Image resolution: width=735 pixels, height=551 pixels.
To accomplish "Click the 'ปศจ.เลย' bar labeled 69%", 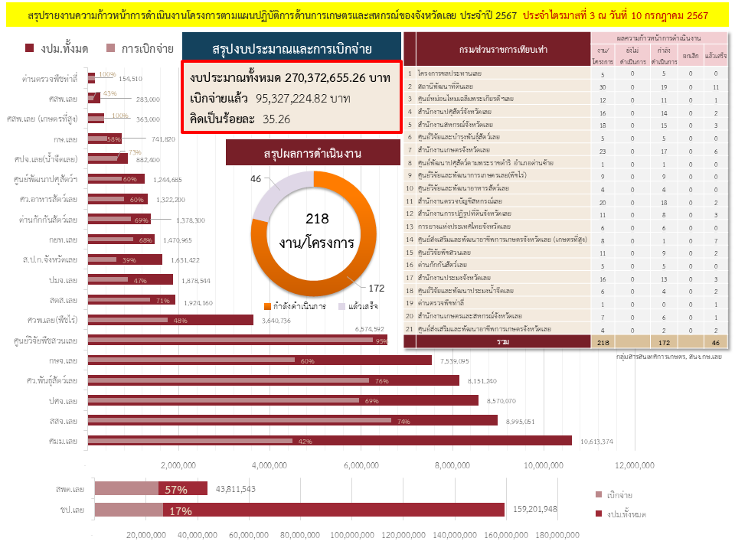I will pos(283,400).
